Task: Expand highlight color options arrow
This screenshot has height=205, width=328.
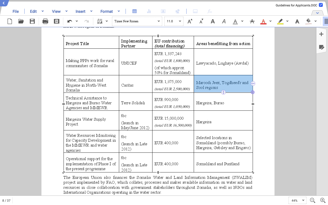Action: click(x=287, y=21)
